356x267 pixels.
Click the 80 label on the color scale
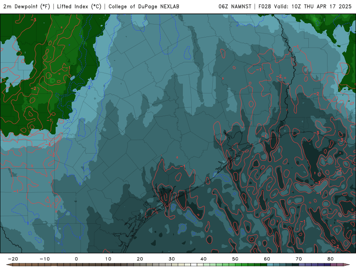(x=331, y=259)
